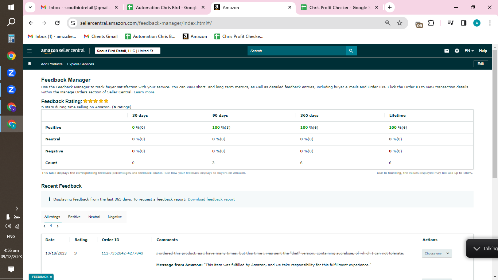The width and height of the screenshot is (498, 280).
Task: Focus the Seller Central Search field
Action: (x=297, y=51)
